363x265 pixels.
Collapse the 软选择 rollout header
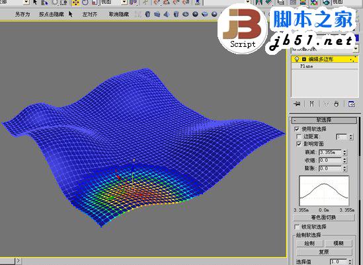[324, 120]
